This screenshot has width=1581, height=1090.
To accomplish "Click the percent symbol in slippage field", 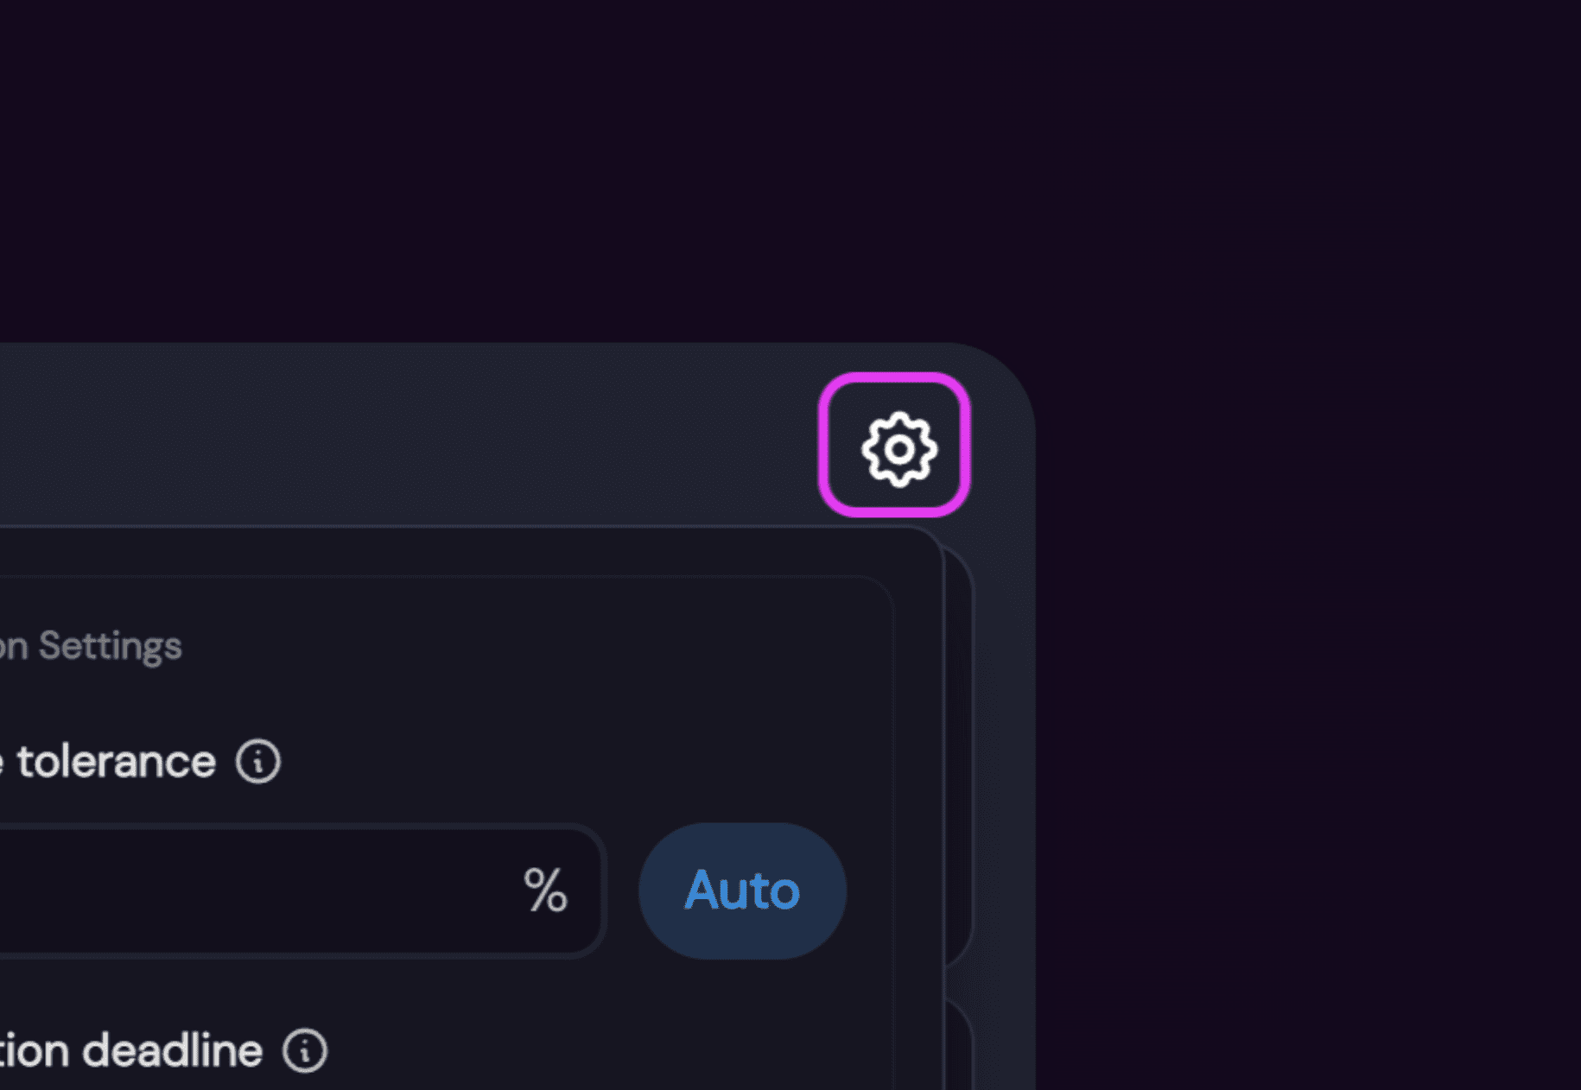I will pos(545,890).
